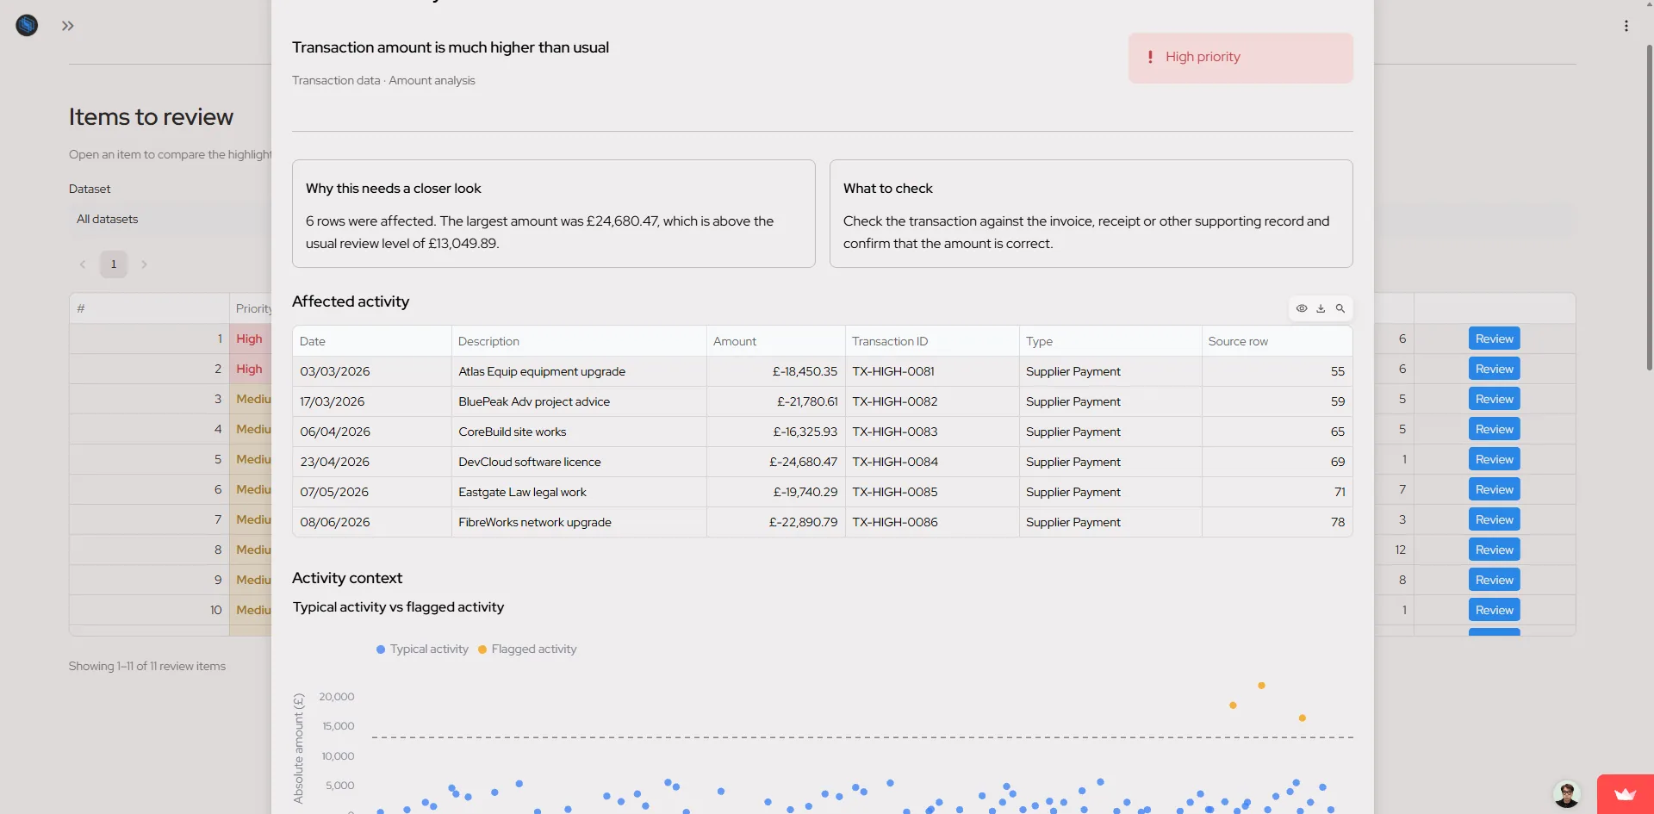Show the table view eye icon
Viewport: 1654px width, 814px height.
tap(1302, 308)
